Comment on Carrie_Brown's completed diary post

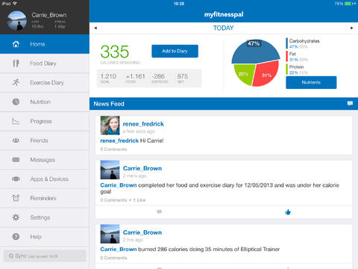click(x=160, y=211)
